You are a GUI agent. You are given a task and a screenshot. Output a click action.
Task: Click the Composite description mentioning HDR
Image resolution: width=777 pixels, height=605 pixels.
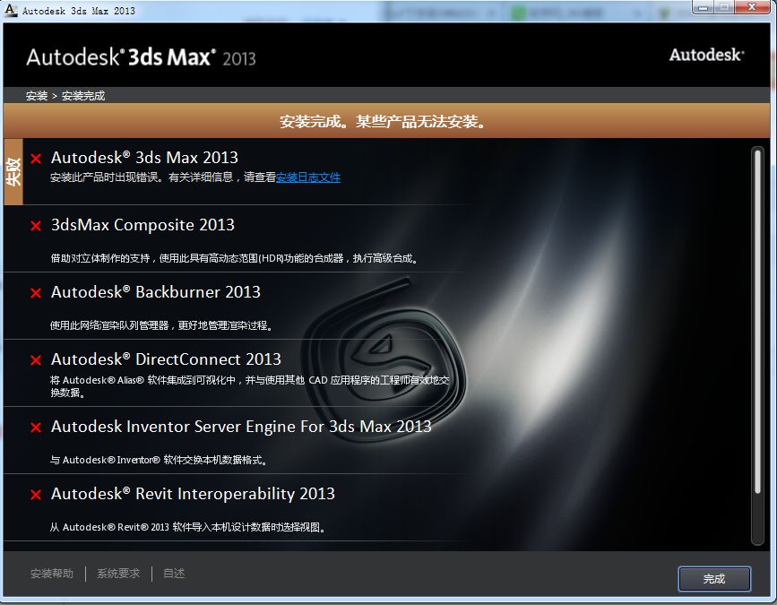click(235, 258)
